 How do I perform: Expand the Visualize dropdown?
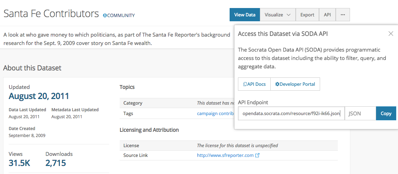pyautogui.click(x=278, y=15)
